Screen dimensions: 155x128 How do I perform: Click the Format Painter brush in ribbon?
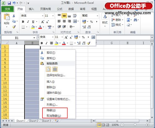[14, 27]
